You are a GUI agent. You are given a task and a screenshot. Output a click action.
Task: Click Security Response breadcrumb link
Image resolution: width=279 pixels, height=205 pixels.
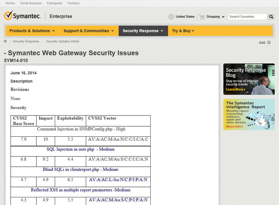[x=26, y=41]
